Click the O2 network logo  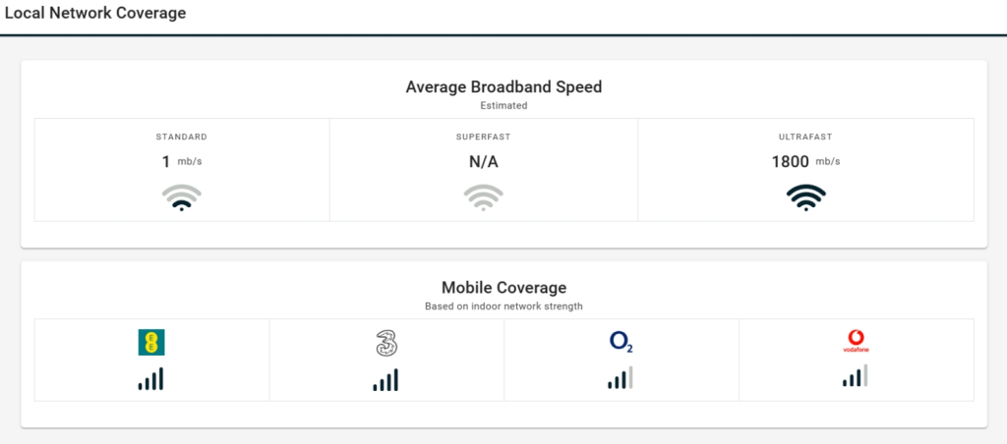(621, 342)
